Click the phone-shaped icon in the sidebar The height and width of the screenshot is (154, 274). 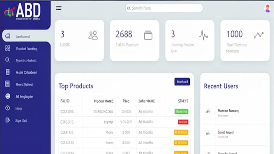click(8, 72)
